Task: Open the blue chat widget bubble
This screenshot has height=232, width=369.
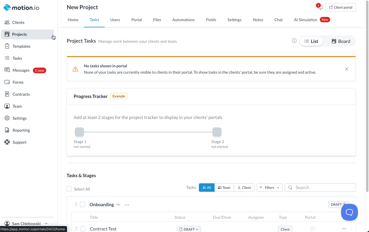Action: point(349,212)
